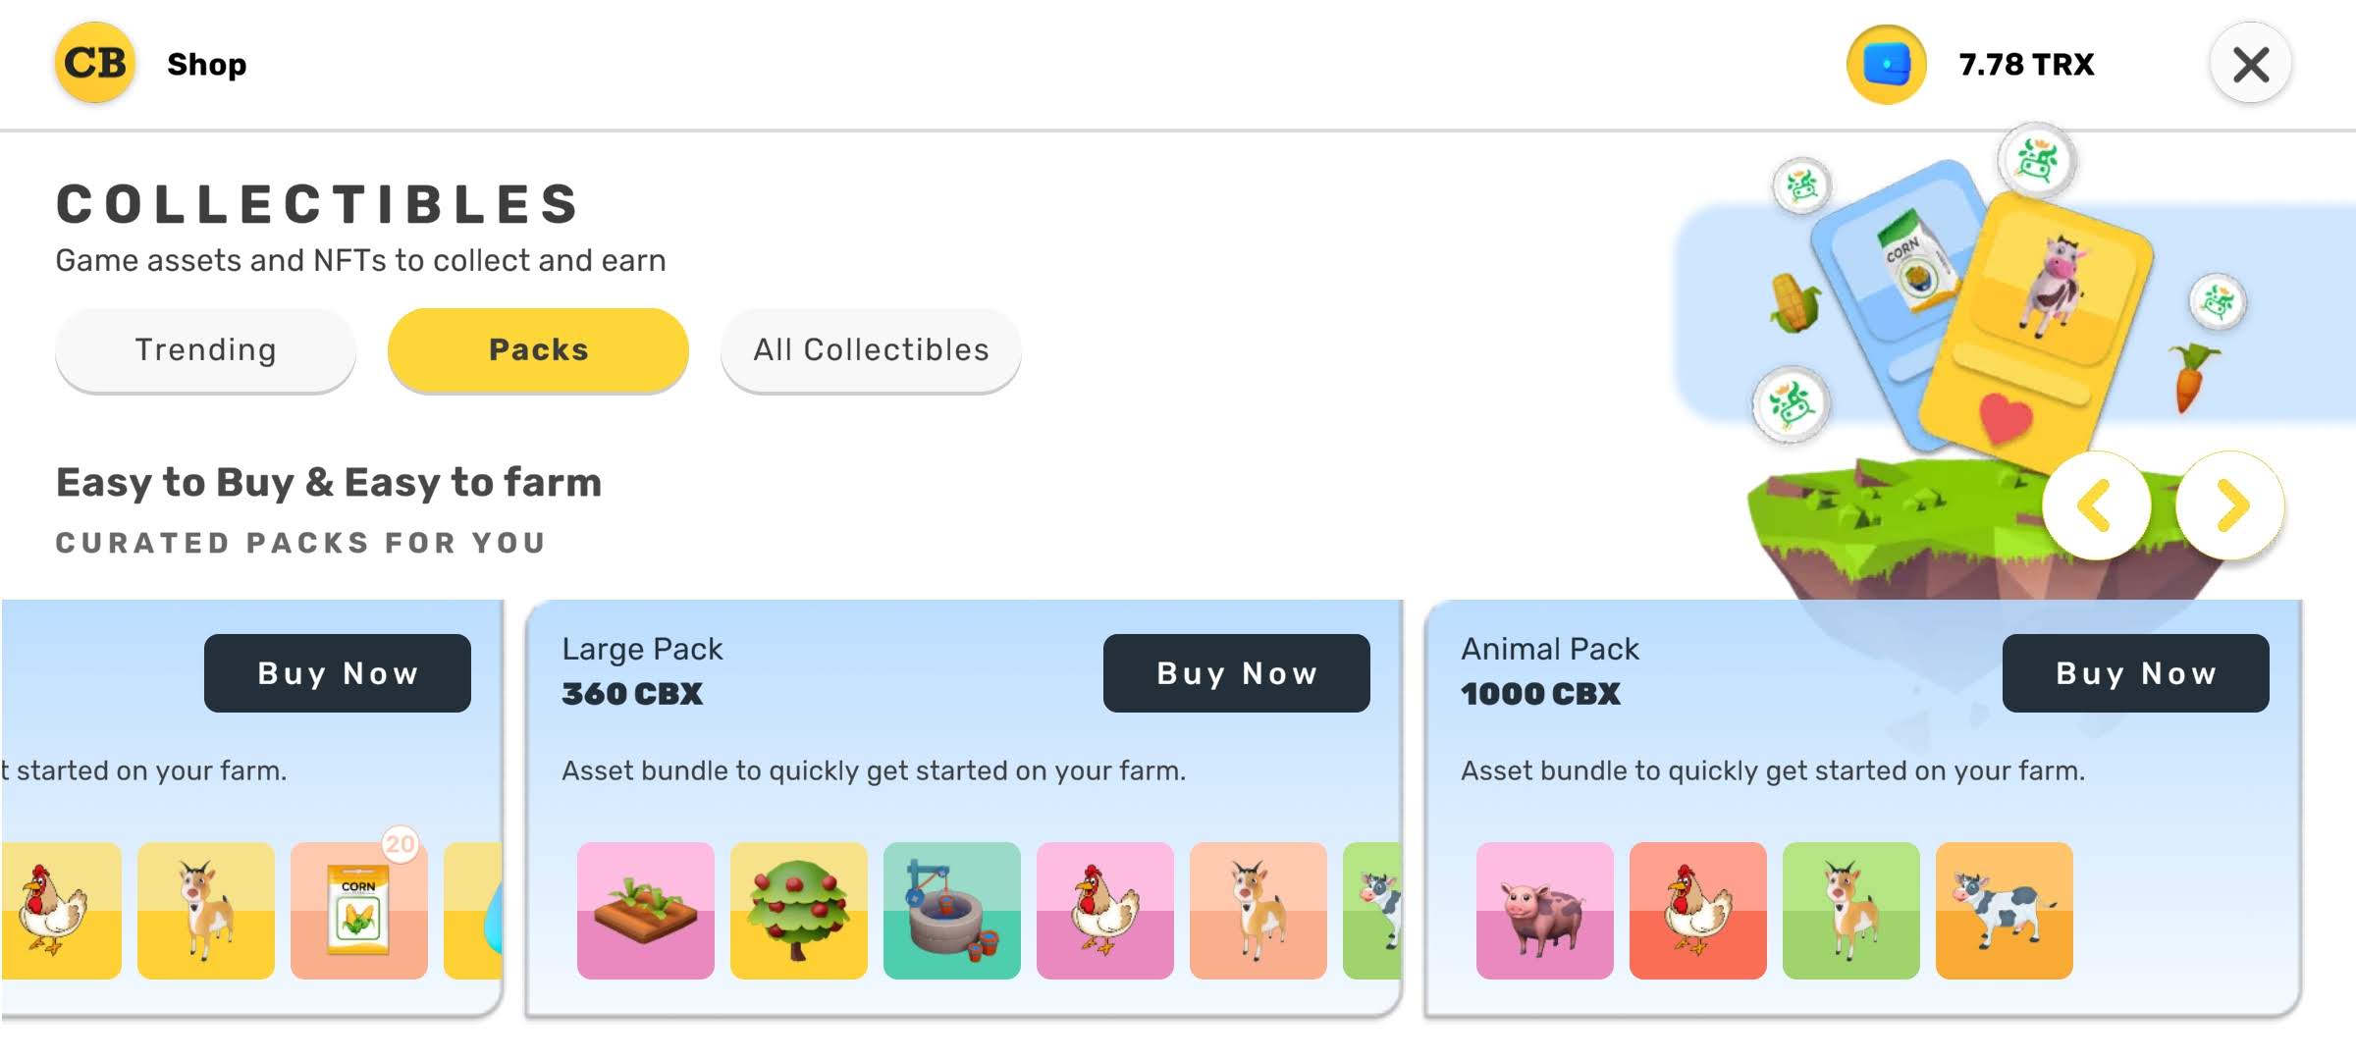Image resolution: width=2356 pixels, height=1060 pixels.
Task: Close the shop with X button
Action: (x=2250, y=65)
